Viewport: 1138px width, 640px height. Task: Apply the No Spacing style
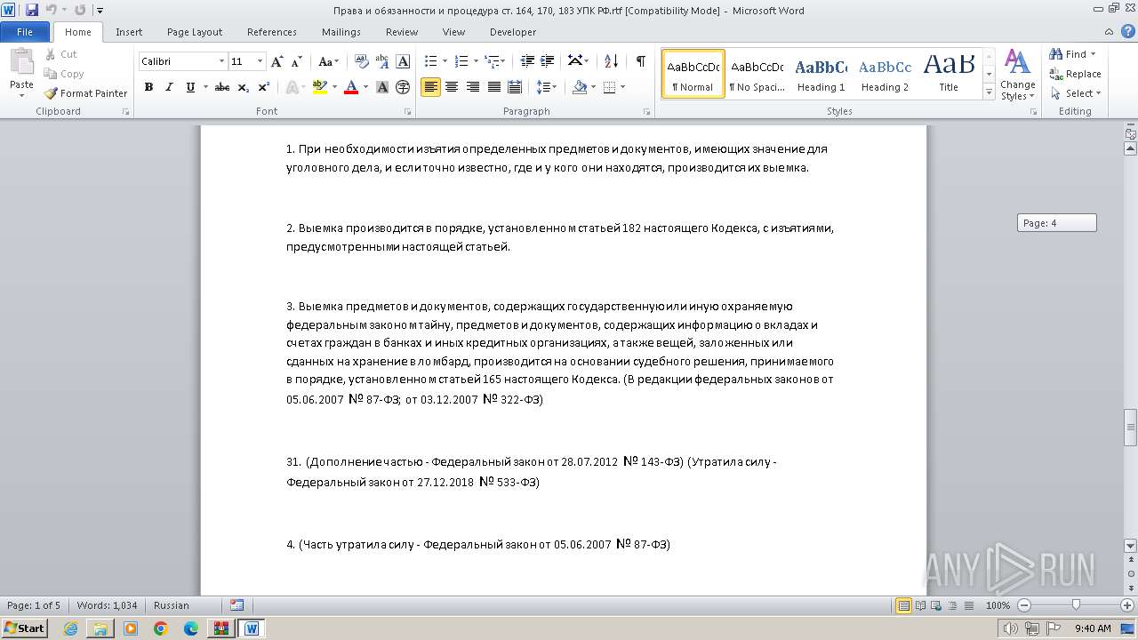pyautogui.click(x=757, y=74)
